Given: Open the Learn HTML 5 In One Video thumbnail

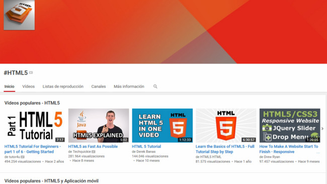Looking at the screenshot, I should pyautogui.click(x=162, y=126).
